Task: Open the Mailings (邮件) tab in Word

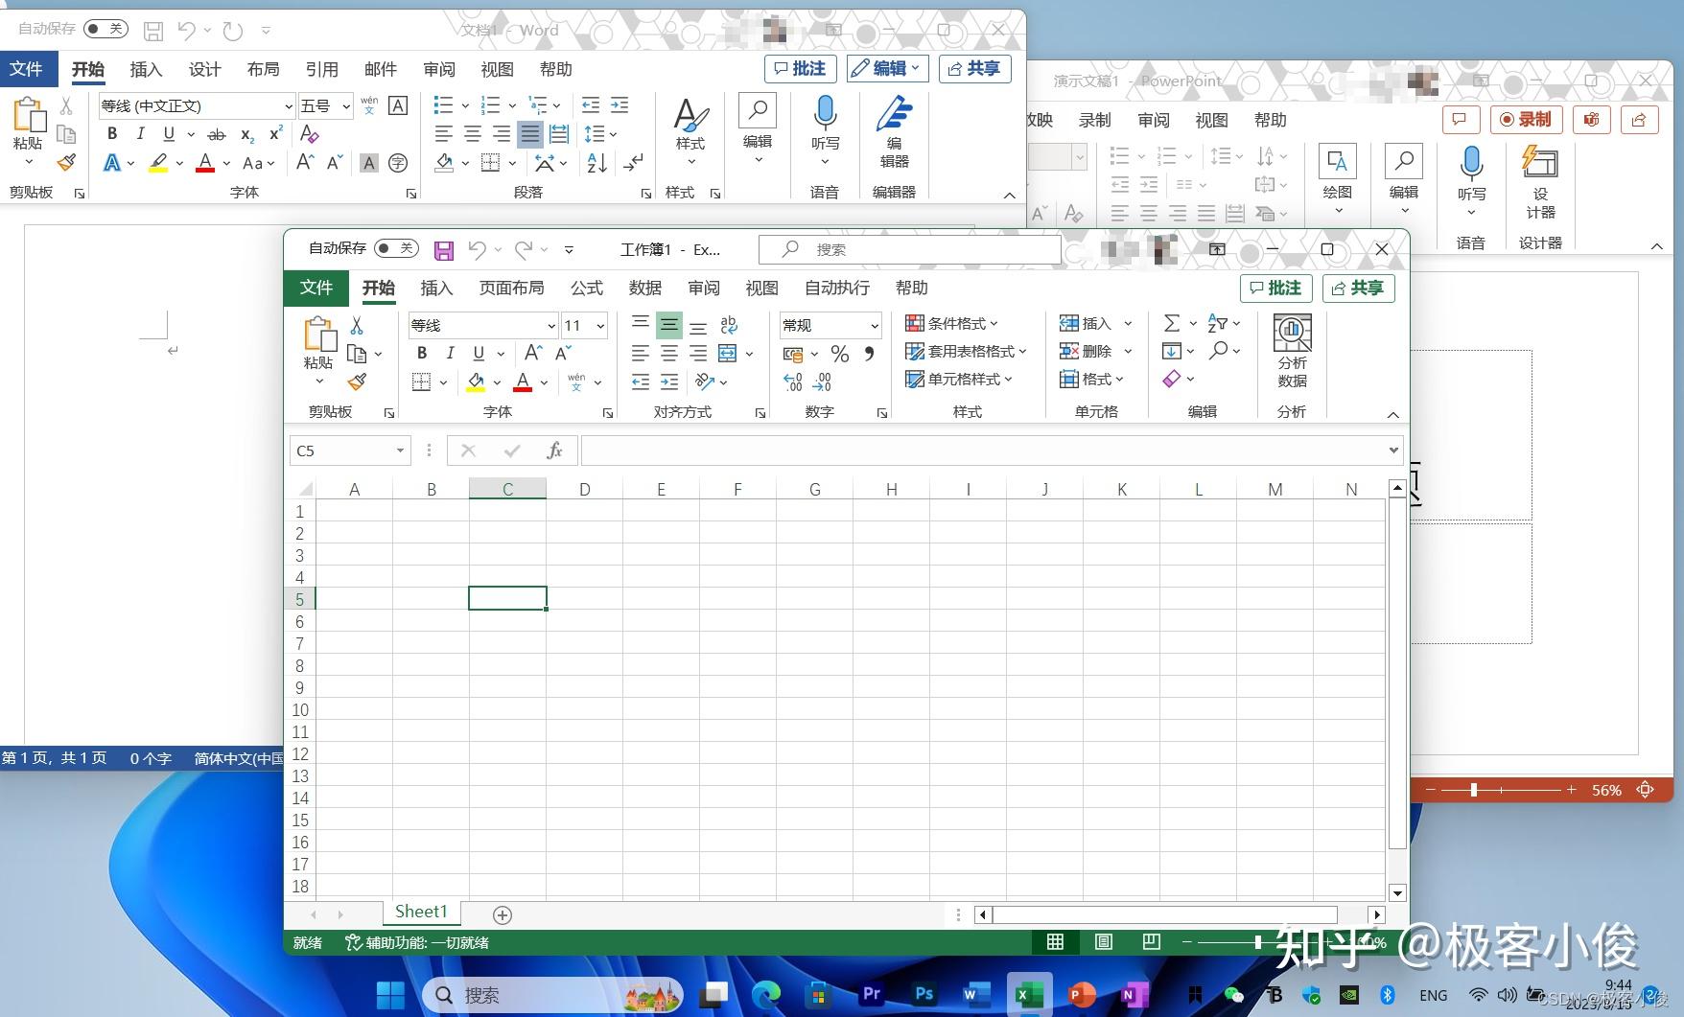Action: tap(381, 68)
